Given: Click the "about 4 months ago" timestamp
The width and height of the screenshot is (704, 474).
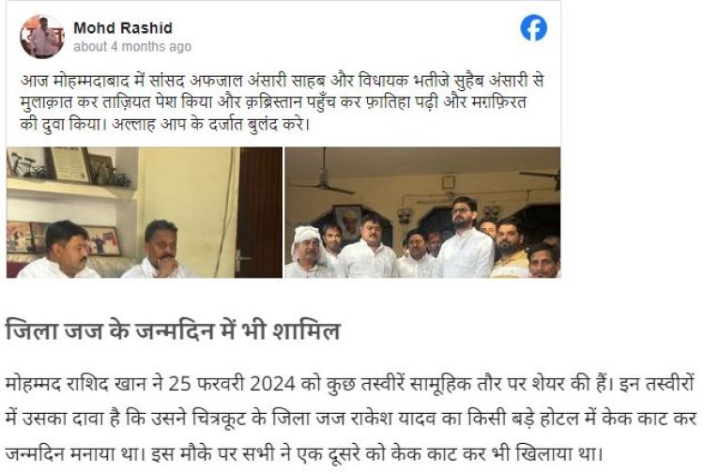Looking at the screenshot, I should point(132,47).
